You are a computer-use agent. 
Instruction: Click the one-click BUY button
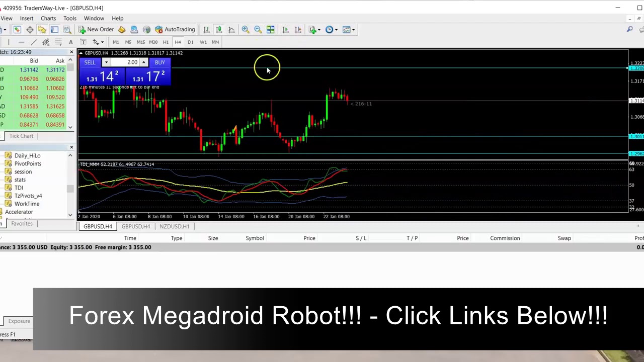[x=159, y=62]
